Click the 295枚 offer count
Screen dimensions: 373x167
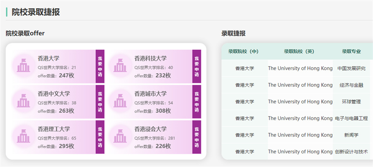pos(67,146)
